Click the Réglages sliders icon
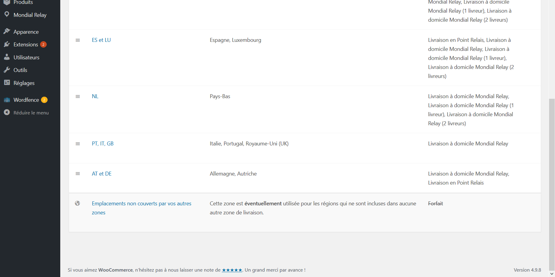555x277 pixels. coord(7,82)
